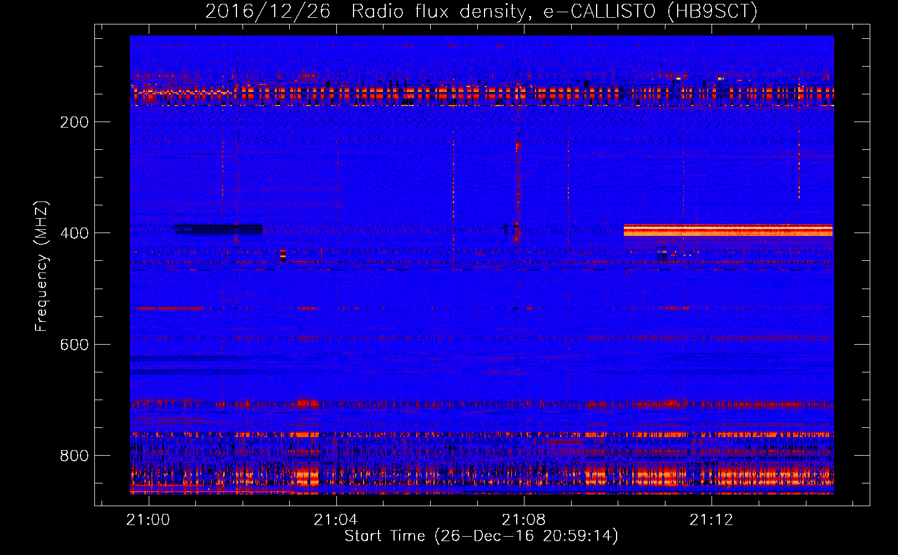
Task: Click the 800 frequency tick label
Action: pyautogui.click(x=74, y=456)
